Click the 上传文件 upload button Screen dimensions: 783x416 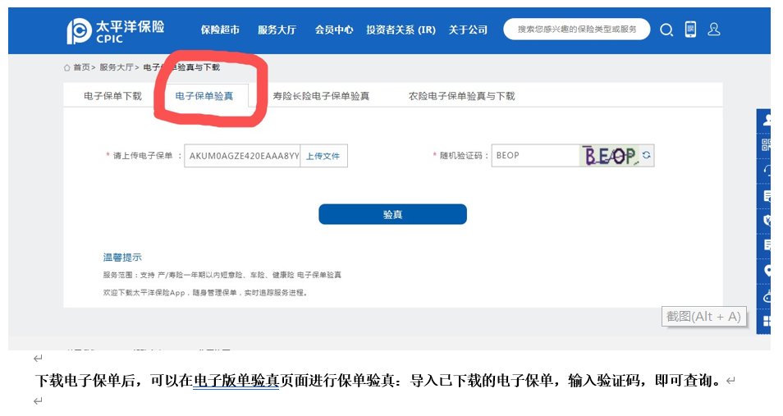point(323,156)
